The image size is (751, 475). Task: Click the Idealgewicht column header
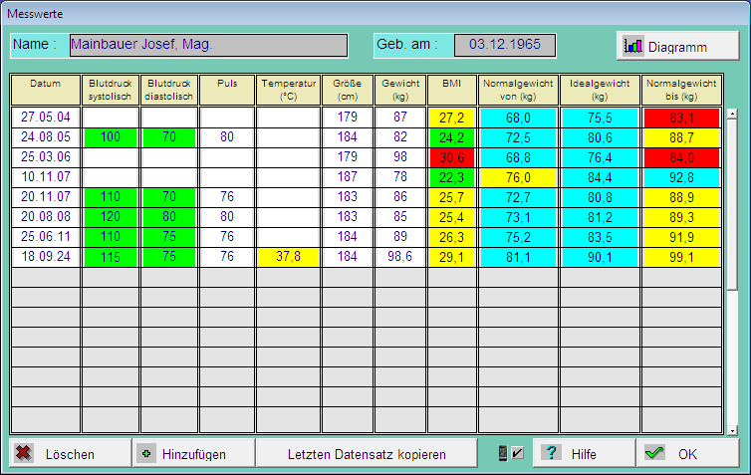point(600,90)
